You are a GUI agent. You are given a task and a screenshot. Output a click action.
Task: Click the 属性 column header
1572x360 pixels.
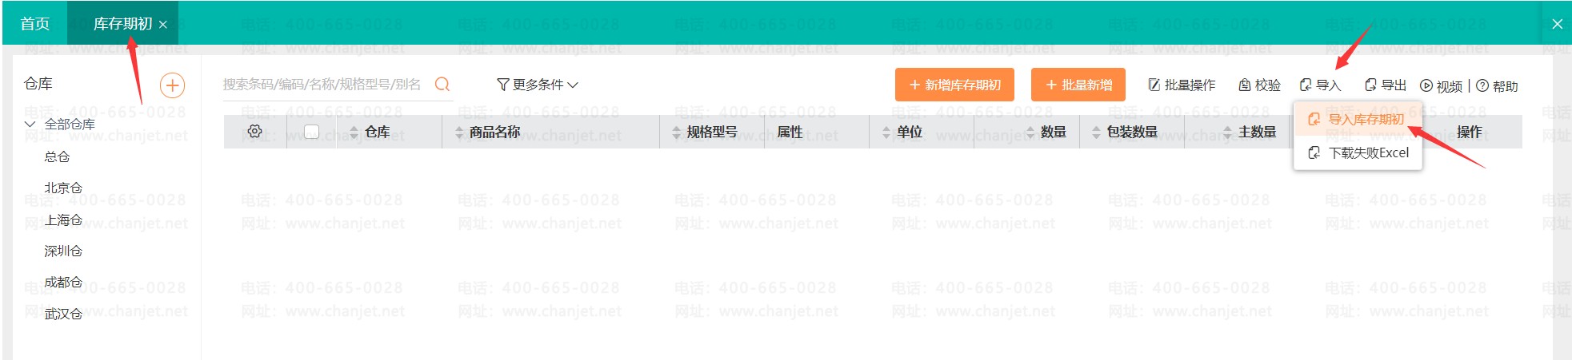tap(790, 132)
